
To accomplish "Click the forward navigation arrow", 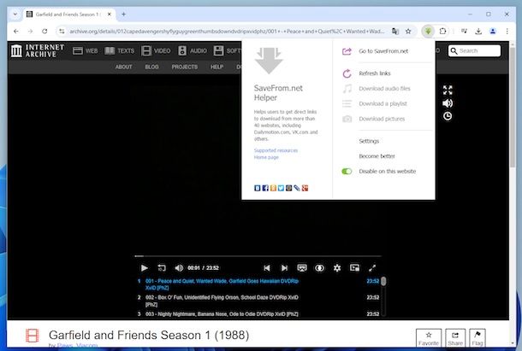I will [30, 32].
